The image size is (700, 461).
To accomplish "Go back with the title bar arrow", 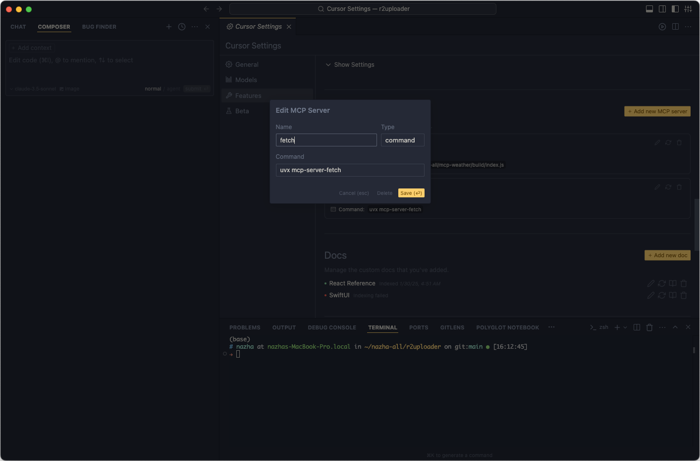I will pyautogui.click(x=207, y=9).
